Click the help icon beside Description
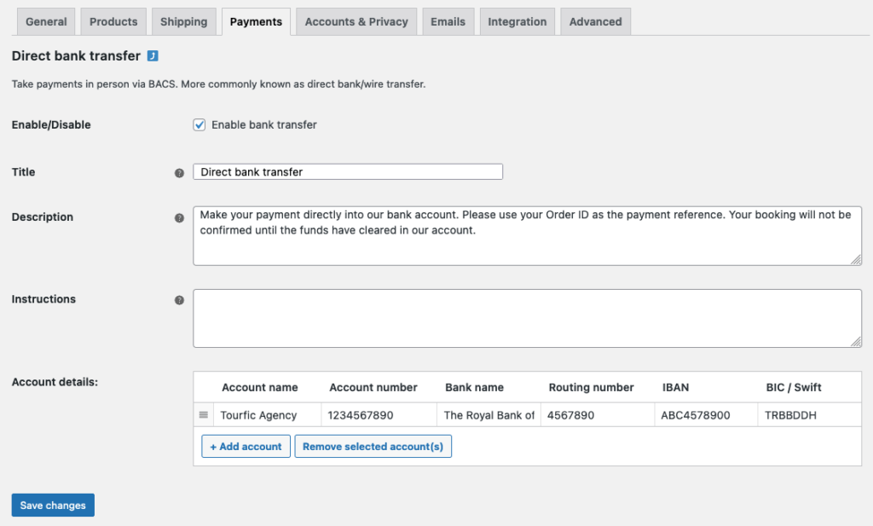 point(179,217)
